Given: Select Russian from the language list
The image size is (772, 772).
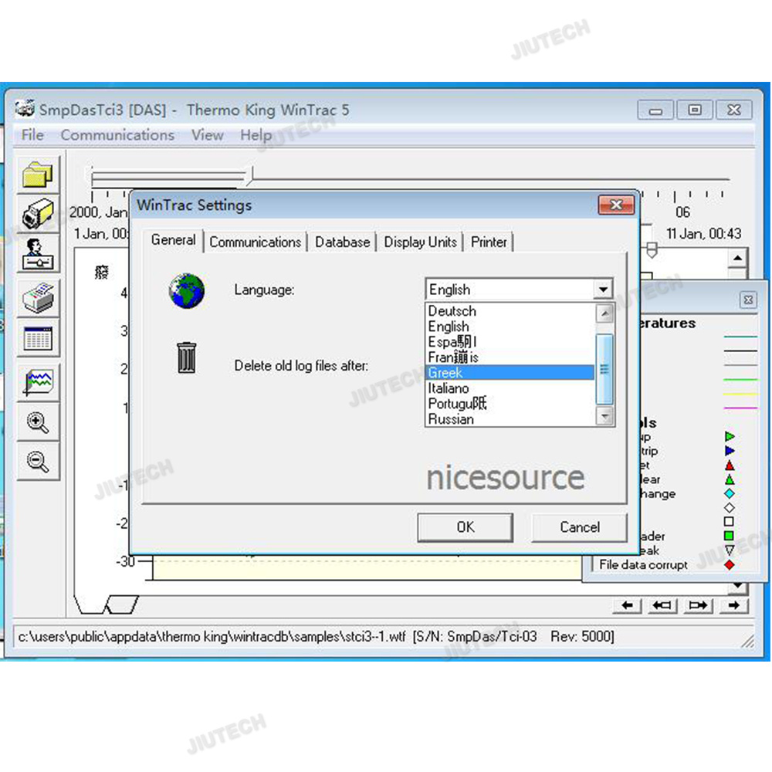Looking at the screenshot, I should pos(510,419).
